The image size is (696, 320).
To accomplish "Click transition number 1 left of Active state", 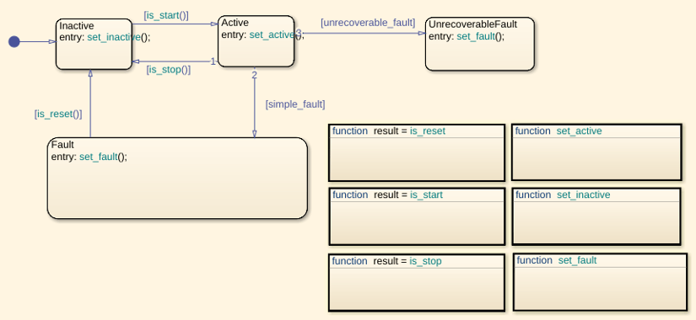I will (x=213, y=61).
